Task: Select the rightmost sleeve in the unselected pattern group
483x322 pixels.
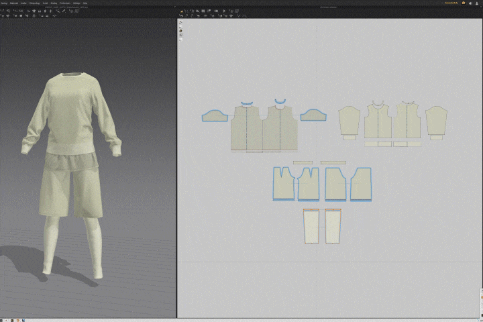Action: coord(436,121)
